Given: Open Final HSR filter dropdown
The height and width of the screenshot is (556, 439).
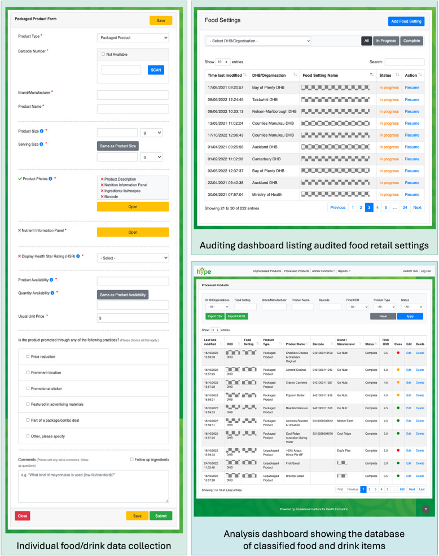Looking at the screenshot, I should tap(357, 307).
